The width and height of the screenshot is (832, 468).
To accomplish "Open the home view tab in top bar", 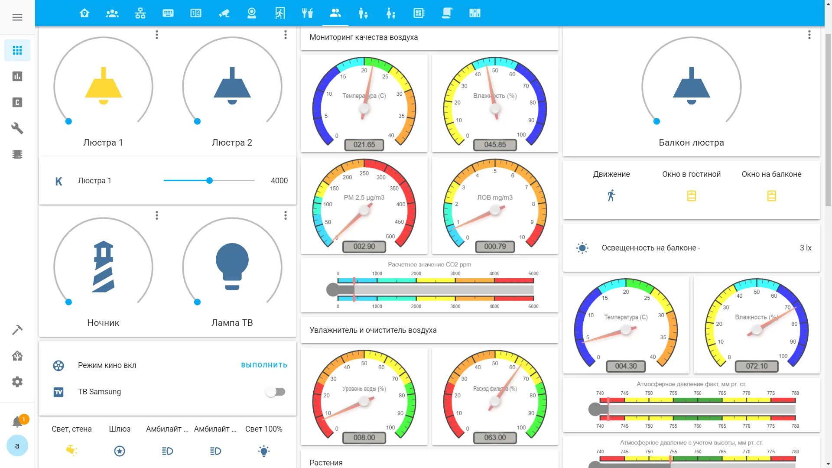I will click(84, 13).
